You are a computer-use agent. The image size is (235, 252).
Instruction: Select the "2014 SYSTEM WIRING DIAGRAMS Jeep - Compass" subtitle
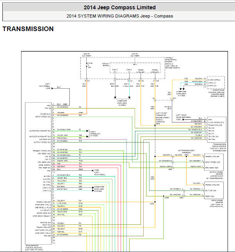pyautogui.click(x=119, y=16)
